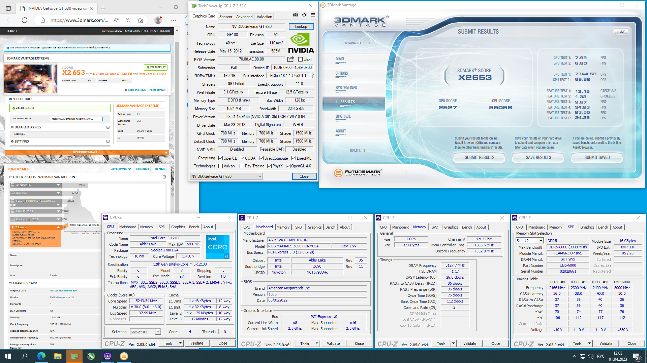647x363 pixels.
Task: Toggle the PhysX checkbox
Action: pyautogui.click(x=269, y=166)
